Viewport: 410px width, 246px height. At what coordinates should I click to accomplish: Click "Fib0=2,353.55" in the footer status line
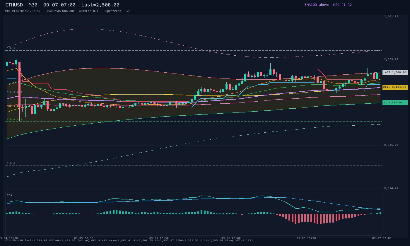pyautogui.click(x=187, y=240)
